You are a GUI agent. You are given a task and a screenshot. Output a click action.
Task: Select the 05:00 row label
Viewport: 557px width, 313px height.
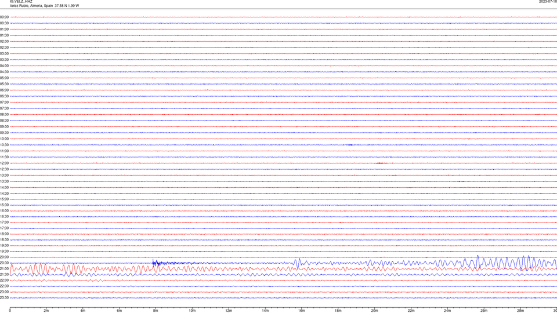tap(4, 78)
